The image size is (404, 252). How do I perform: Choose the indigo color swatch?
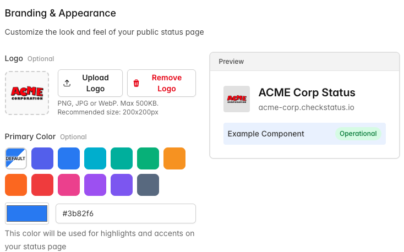pos(42,158)
